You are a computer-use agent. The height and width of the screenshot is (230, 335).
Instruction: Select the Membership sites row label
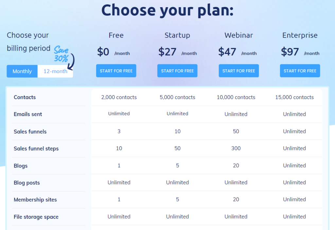(35, 200)
